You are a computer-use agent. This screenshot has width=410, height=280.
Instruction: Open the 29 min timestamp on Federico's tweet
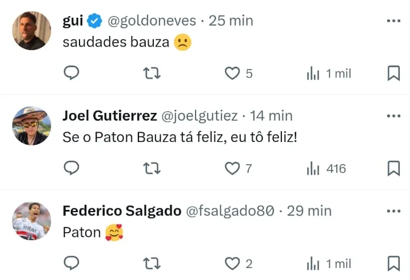point(309,210)
